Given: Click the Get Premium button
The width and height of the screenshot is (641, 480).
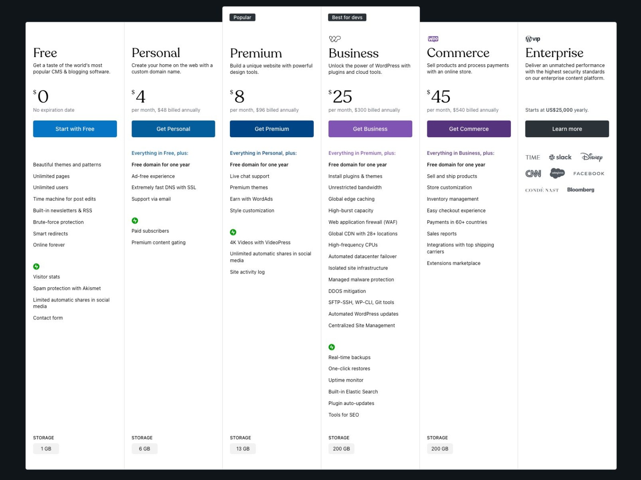Looking at the screenshot, I should coord(272,129).
